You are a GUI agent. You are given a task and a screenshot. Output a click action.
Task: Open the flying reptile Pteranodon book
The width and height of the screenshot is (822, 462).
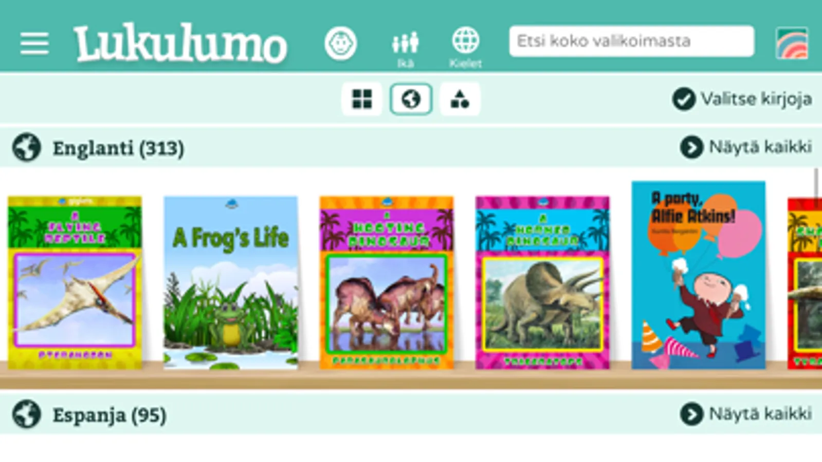pyautogui.click(x=75, y=282)
